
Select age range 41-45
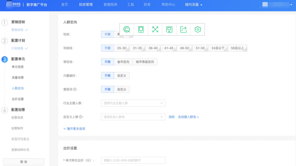169,48
